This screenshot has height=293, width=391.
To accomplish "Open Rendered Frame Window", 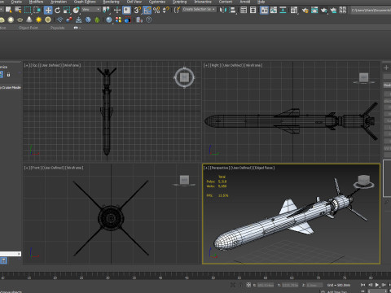I will click(x=314, y=11).
